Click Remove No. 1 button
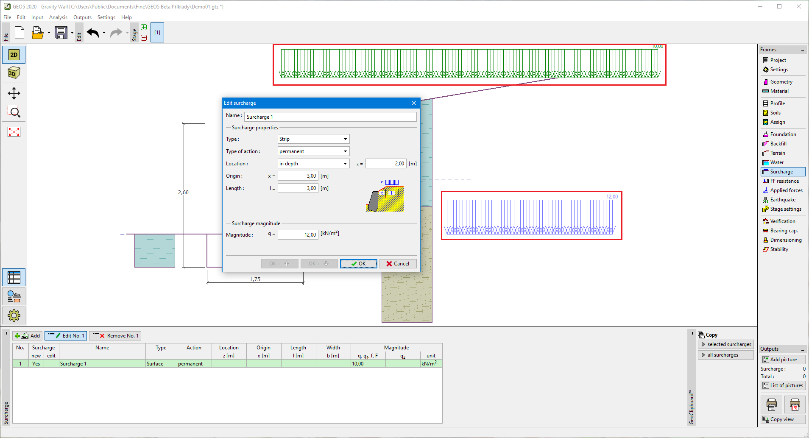Image resolution: width=809 pixels, height=438 pixels. pos(115,336)
